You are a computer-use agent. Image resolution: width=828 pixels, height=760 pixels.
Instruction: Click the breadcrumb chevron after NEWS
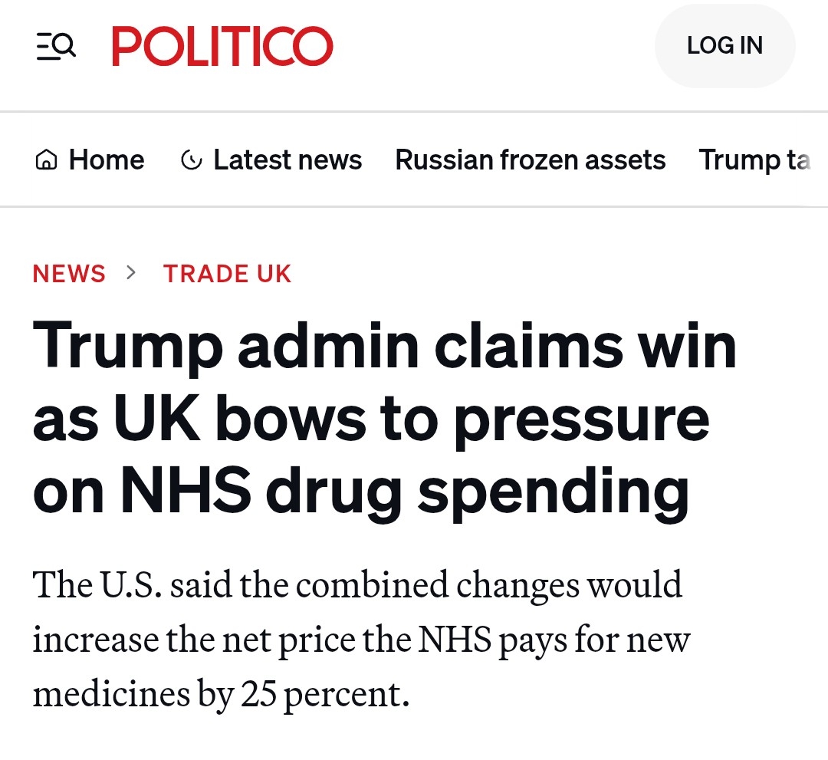click(132, 272)
